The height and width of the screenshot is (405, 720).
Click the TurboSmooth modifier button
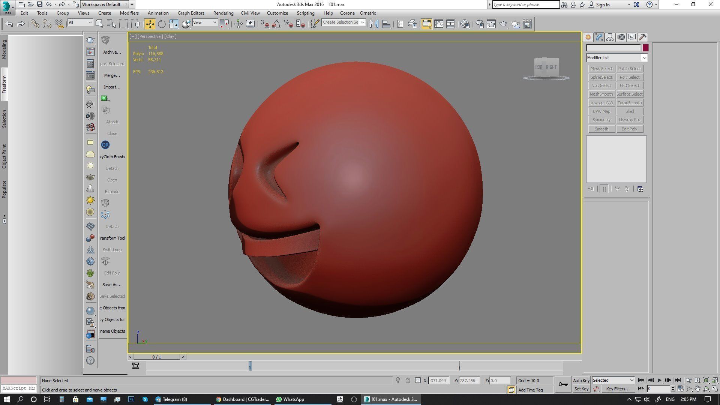click(x=630, y=103)
